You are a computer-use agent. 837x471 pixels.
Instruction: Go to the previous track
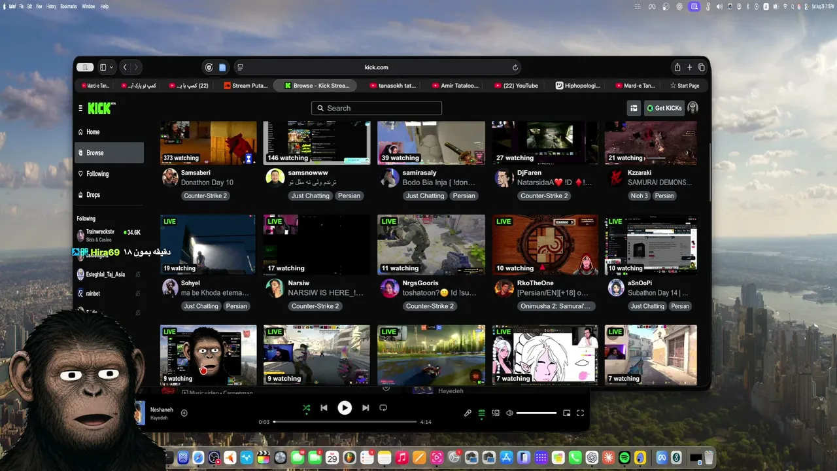pyautogui.click(x=324, y=408)
